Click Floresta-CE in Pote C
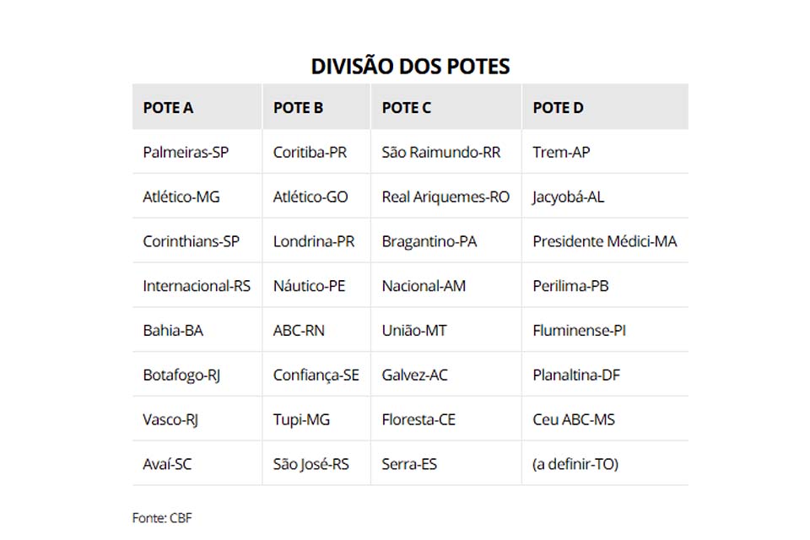This screenshot has height=540, width=810. tap(418, 419)
